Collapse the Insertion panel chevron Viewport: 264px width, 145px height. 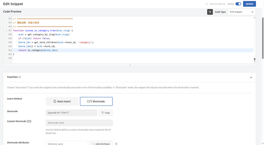tap(251, 77)
